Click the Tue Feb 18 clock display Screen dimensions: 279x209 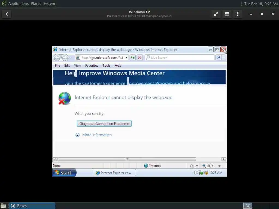pyautogui.click(x=261, y=4)
